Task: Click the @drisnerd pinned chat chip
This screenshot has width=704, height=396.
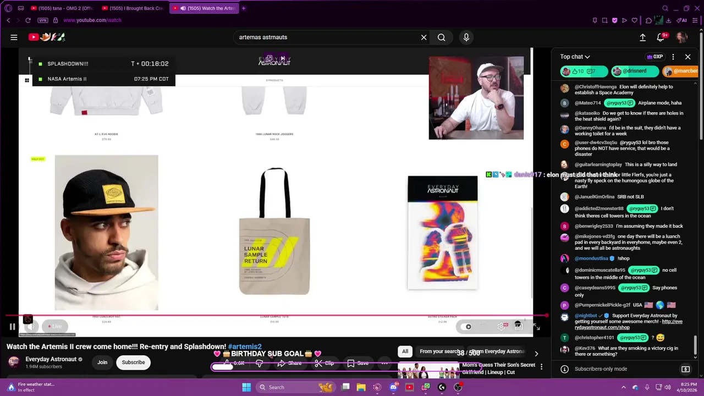Action: 635,71
